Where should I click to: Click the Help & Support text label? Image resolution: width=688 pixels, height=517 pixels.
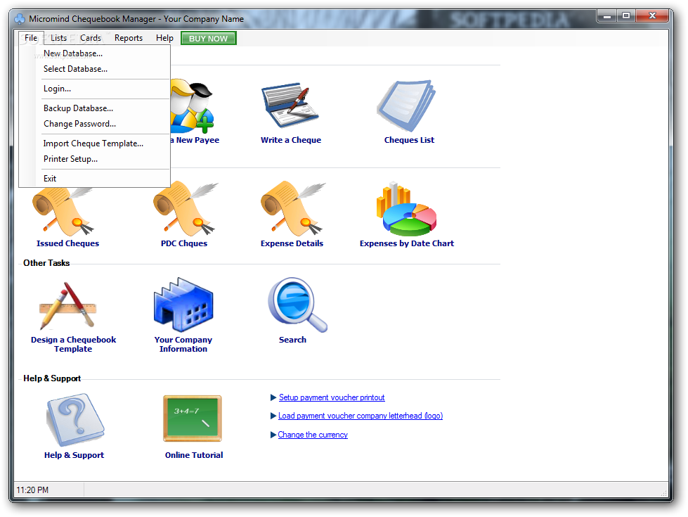(x=74, y=456)
